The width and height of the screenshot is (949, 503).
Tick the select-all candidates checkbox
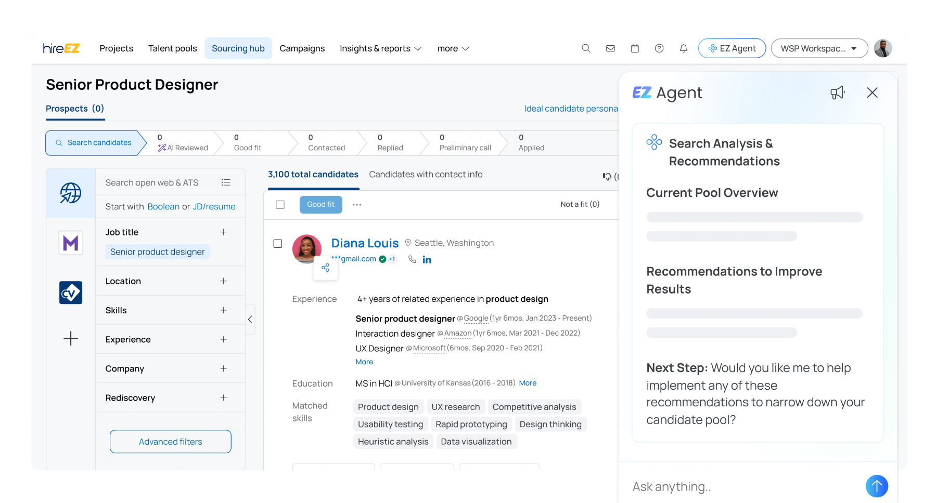[x=280, y=205]
